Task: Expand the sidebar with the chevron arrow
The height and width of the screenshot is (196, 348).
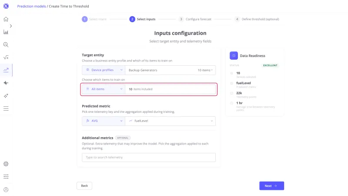Action: [x=10, y=26]
